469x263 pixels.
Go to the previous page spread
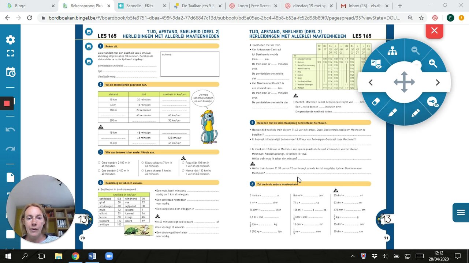pyautogui.click(x=371, y=83)
